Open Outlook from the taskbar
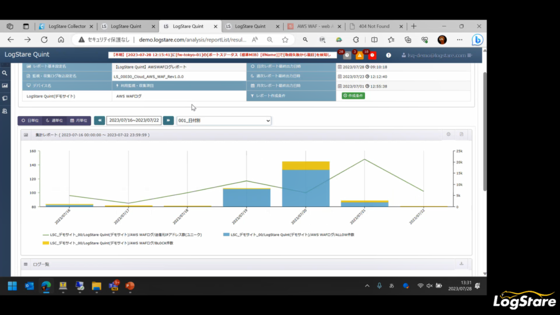This screenshot has width=560, height=315. [30, 285]
